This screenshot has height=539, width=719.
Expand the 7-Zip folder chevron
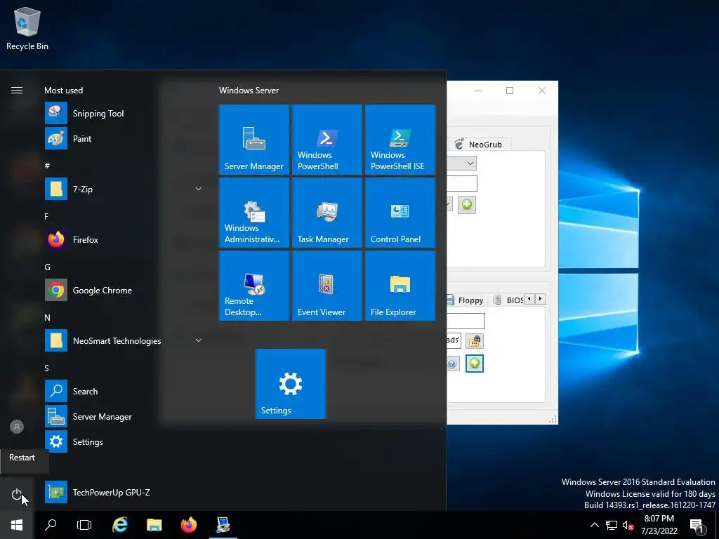click(199, 189)
